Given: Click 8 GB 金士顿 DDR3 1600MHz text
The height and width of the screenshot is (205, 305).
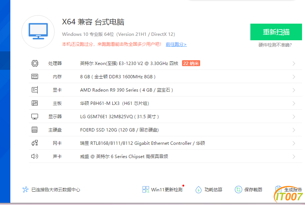Looking at the screenshot, I should [118, 76].
